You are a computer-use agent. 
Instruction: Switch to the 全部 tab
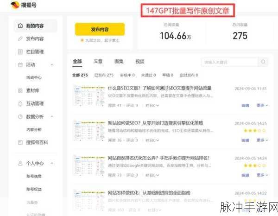pos(77,61)
